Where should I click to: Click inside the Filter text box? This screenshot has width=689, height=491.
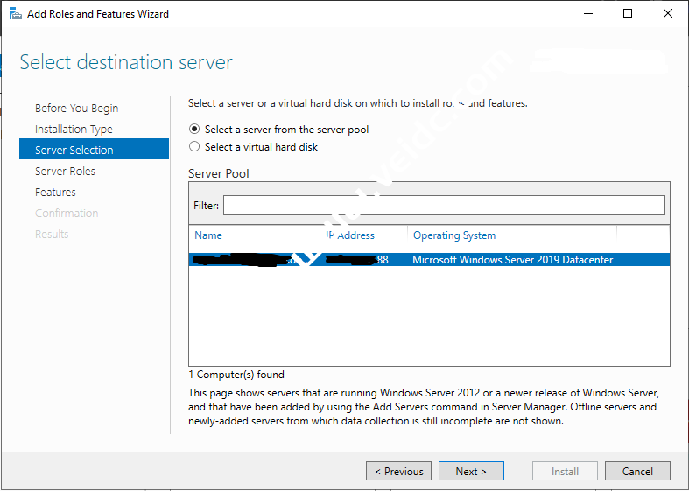click(x=444, y=206)
